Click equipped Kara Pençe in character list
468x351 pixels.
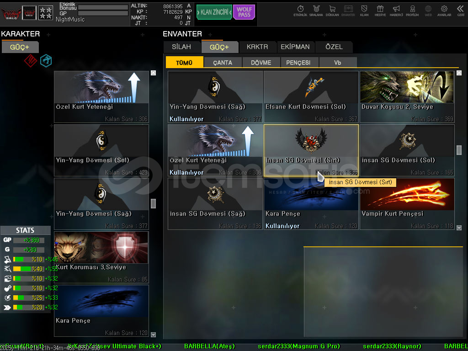101,311
